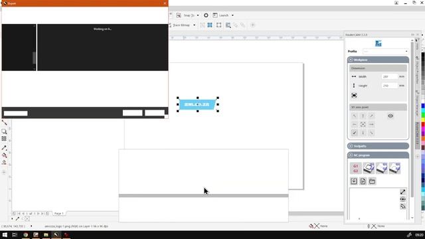
Task: Select middle-left XY zero point
Action: [x=354, y=124]
